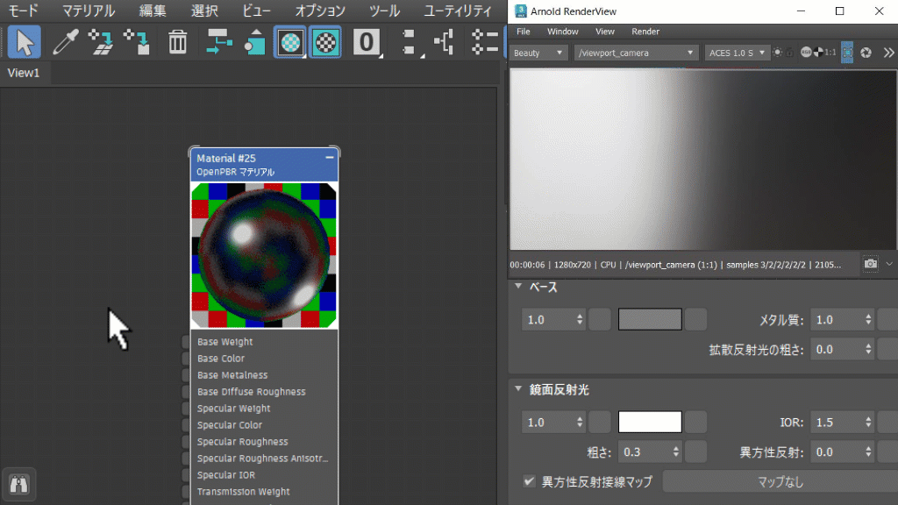Open the ユーティリティ menu

[x=458, y=11]
